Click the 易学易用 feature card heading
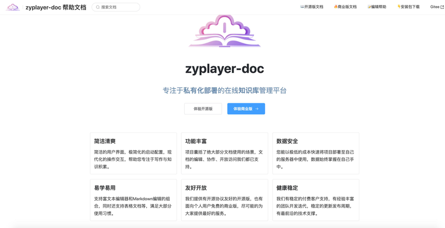The image size is (445, 228). (x=105, y=188)
